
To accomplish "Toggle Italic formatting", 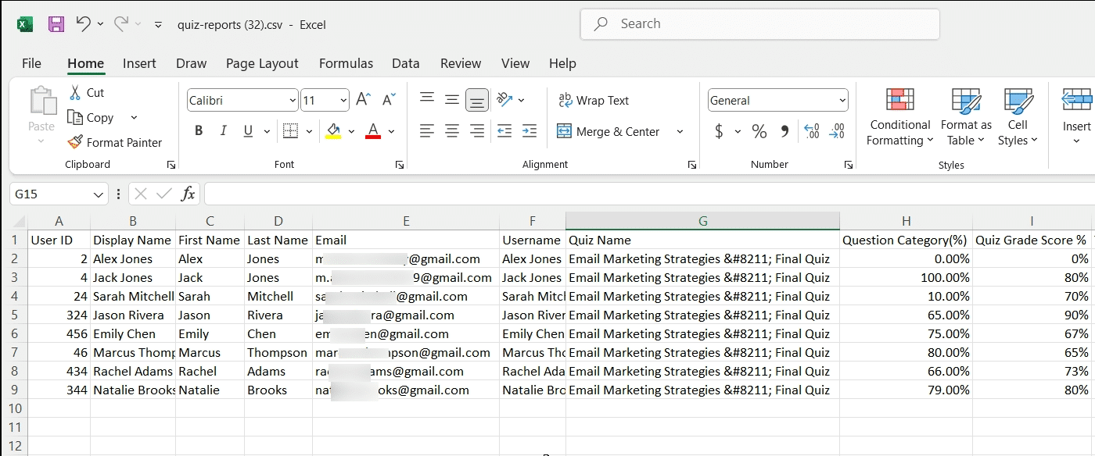I will pos(224,131).
